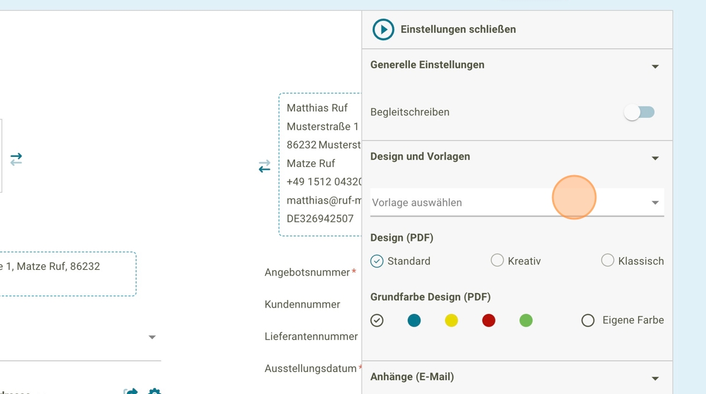Screen dimensions: 706x394
Task: Collapse the Generelle Einstellungen section arrow
Action: (655, 67)
